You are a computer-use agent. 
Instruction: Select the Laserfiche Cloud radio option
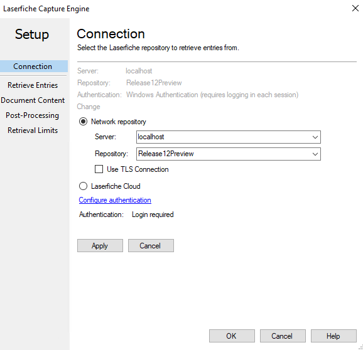click(83, 186)
